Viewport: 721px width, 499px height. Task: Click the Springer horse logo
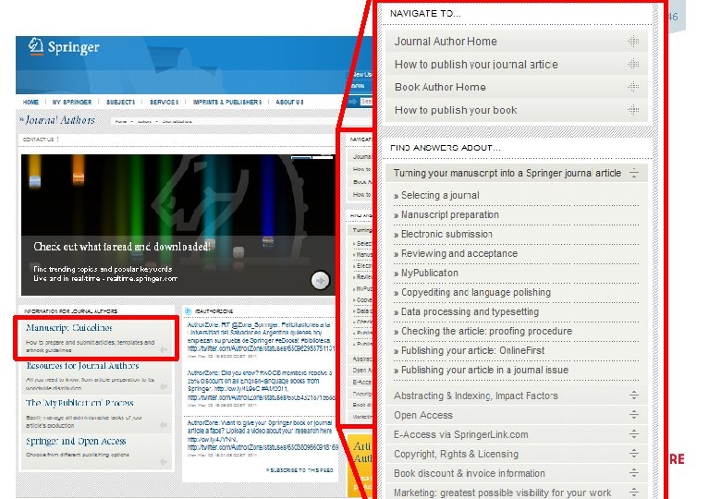click(36, 46)
